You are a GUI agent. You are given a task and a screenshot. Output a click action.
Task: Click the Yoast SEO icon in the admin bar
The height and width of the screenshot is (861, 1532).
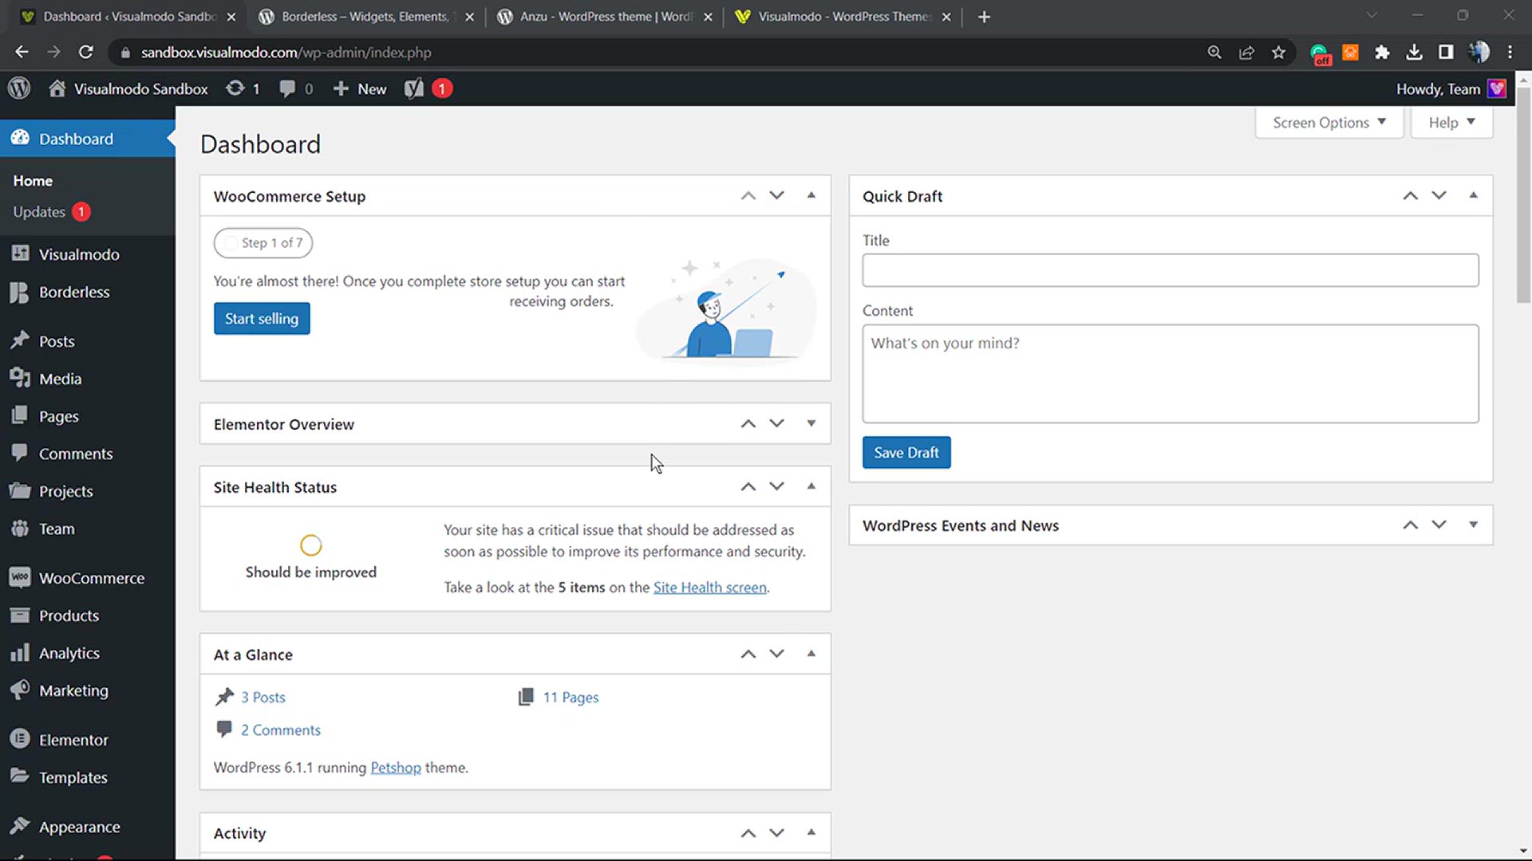pyautogui.click(x=413, y=88)
